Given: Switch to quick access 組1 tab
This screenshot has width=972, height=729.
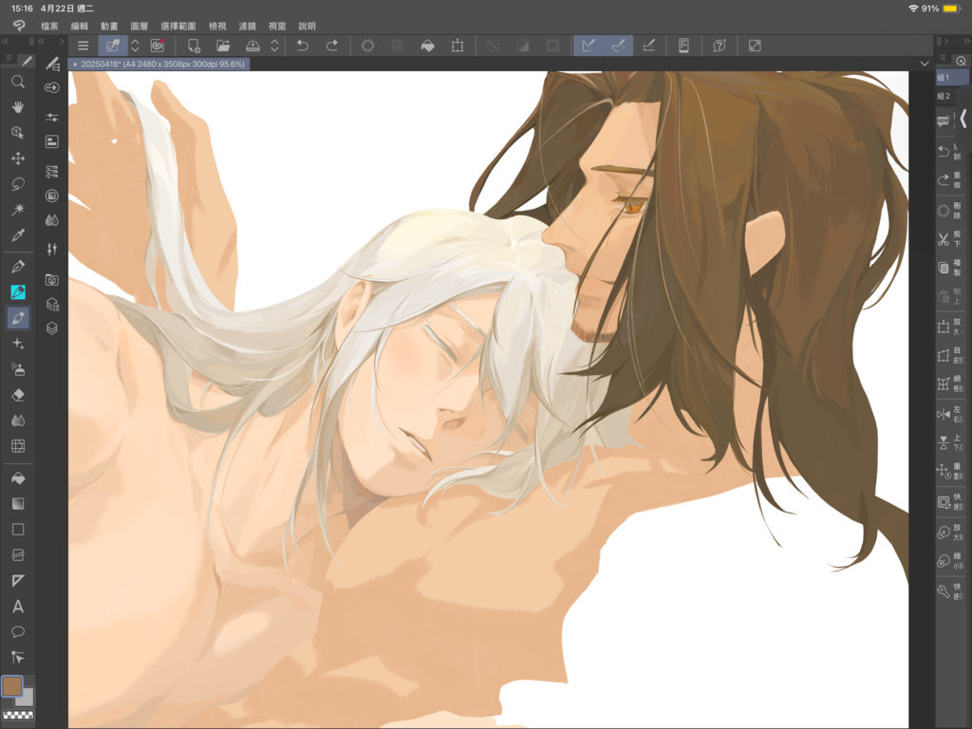Looking at the screenshot, I should click(x=951, y=78).
